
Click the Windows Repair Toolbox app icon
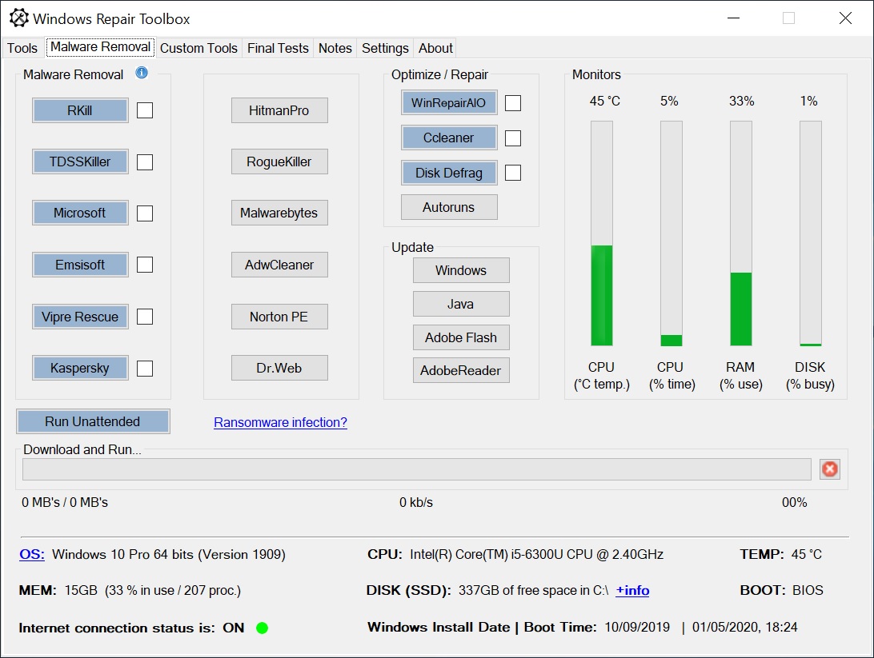coord(18,18)
